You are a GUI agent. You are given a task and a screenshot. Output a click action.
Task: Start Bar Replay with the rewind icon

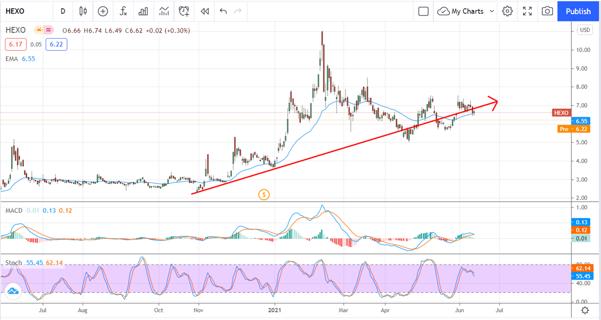[204, 11]
